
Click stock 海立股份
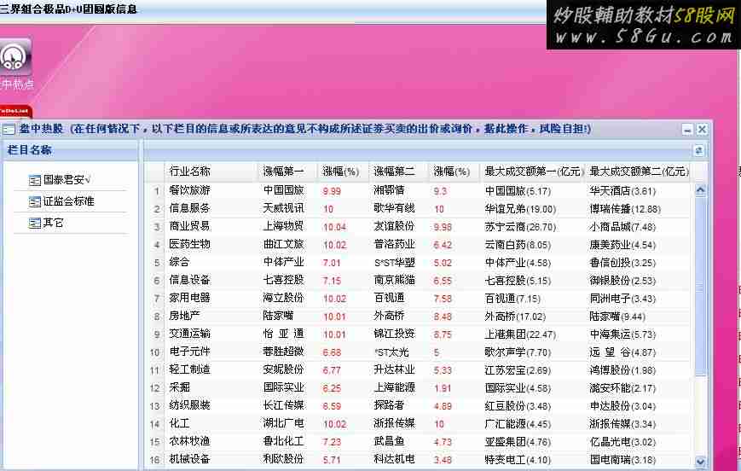[x=284, y=299]
